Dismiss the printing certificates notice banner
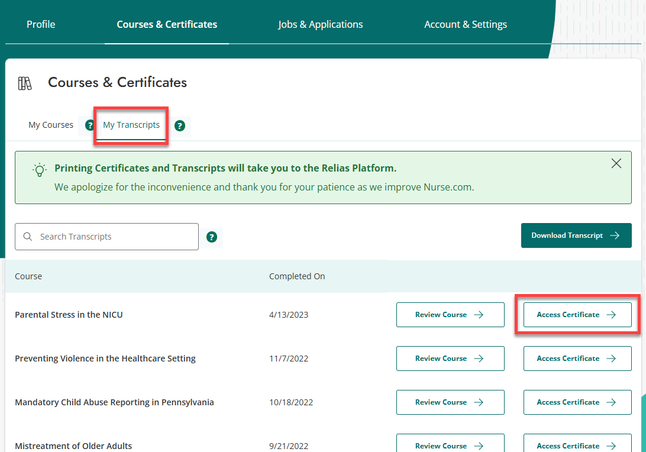The width and height of the screenshot is (646, 452). point(616,163)
